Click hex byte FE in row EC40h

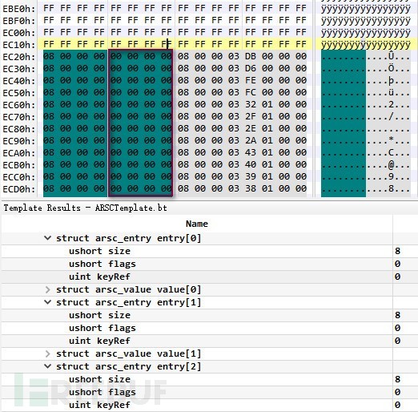tap(251, 80)
